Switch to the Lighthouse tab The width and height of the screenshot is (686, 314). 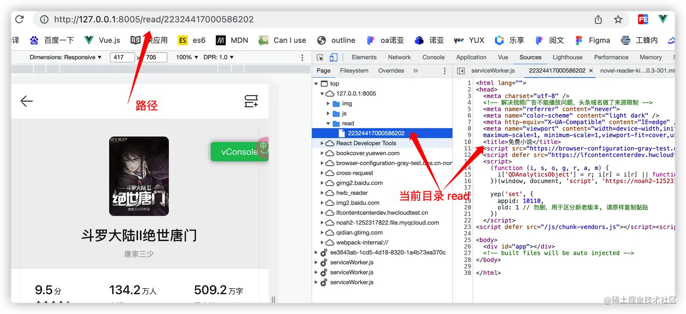[x=568, y=57]
